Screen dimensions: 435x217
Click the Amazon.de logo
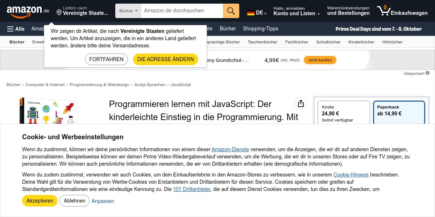coord(28,11)
